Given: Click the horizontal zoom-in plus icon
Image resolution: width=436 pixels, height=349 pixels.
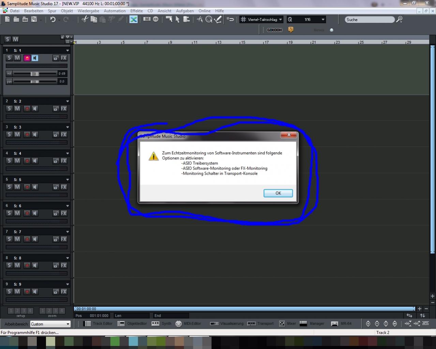Looking at the screenshot, I should pos(420,309).
